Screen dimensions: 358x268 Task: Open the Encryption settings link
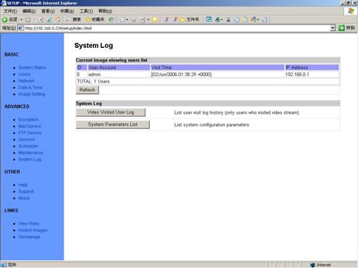point(28,120)
